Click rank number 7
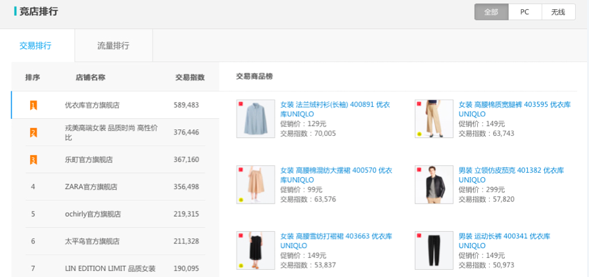589x277 pixels. [33, 268]
